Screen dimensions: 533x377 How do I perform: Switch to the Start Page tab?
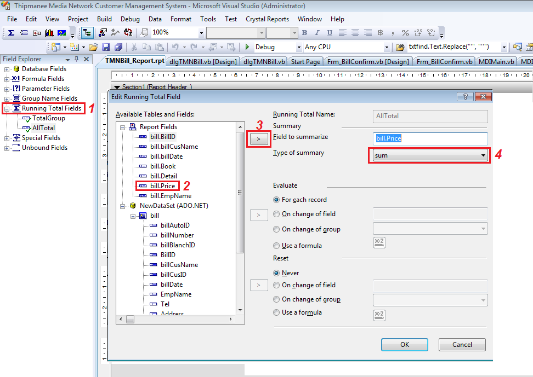click(x=305, y=62)
